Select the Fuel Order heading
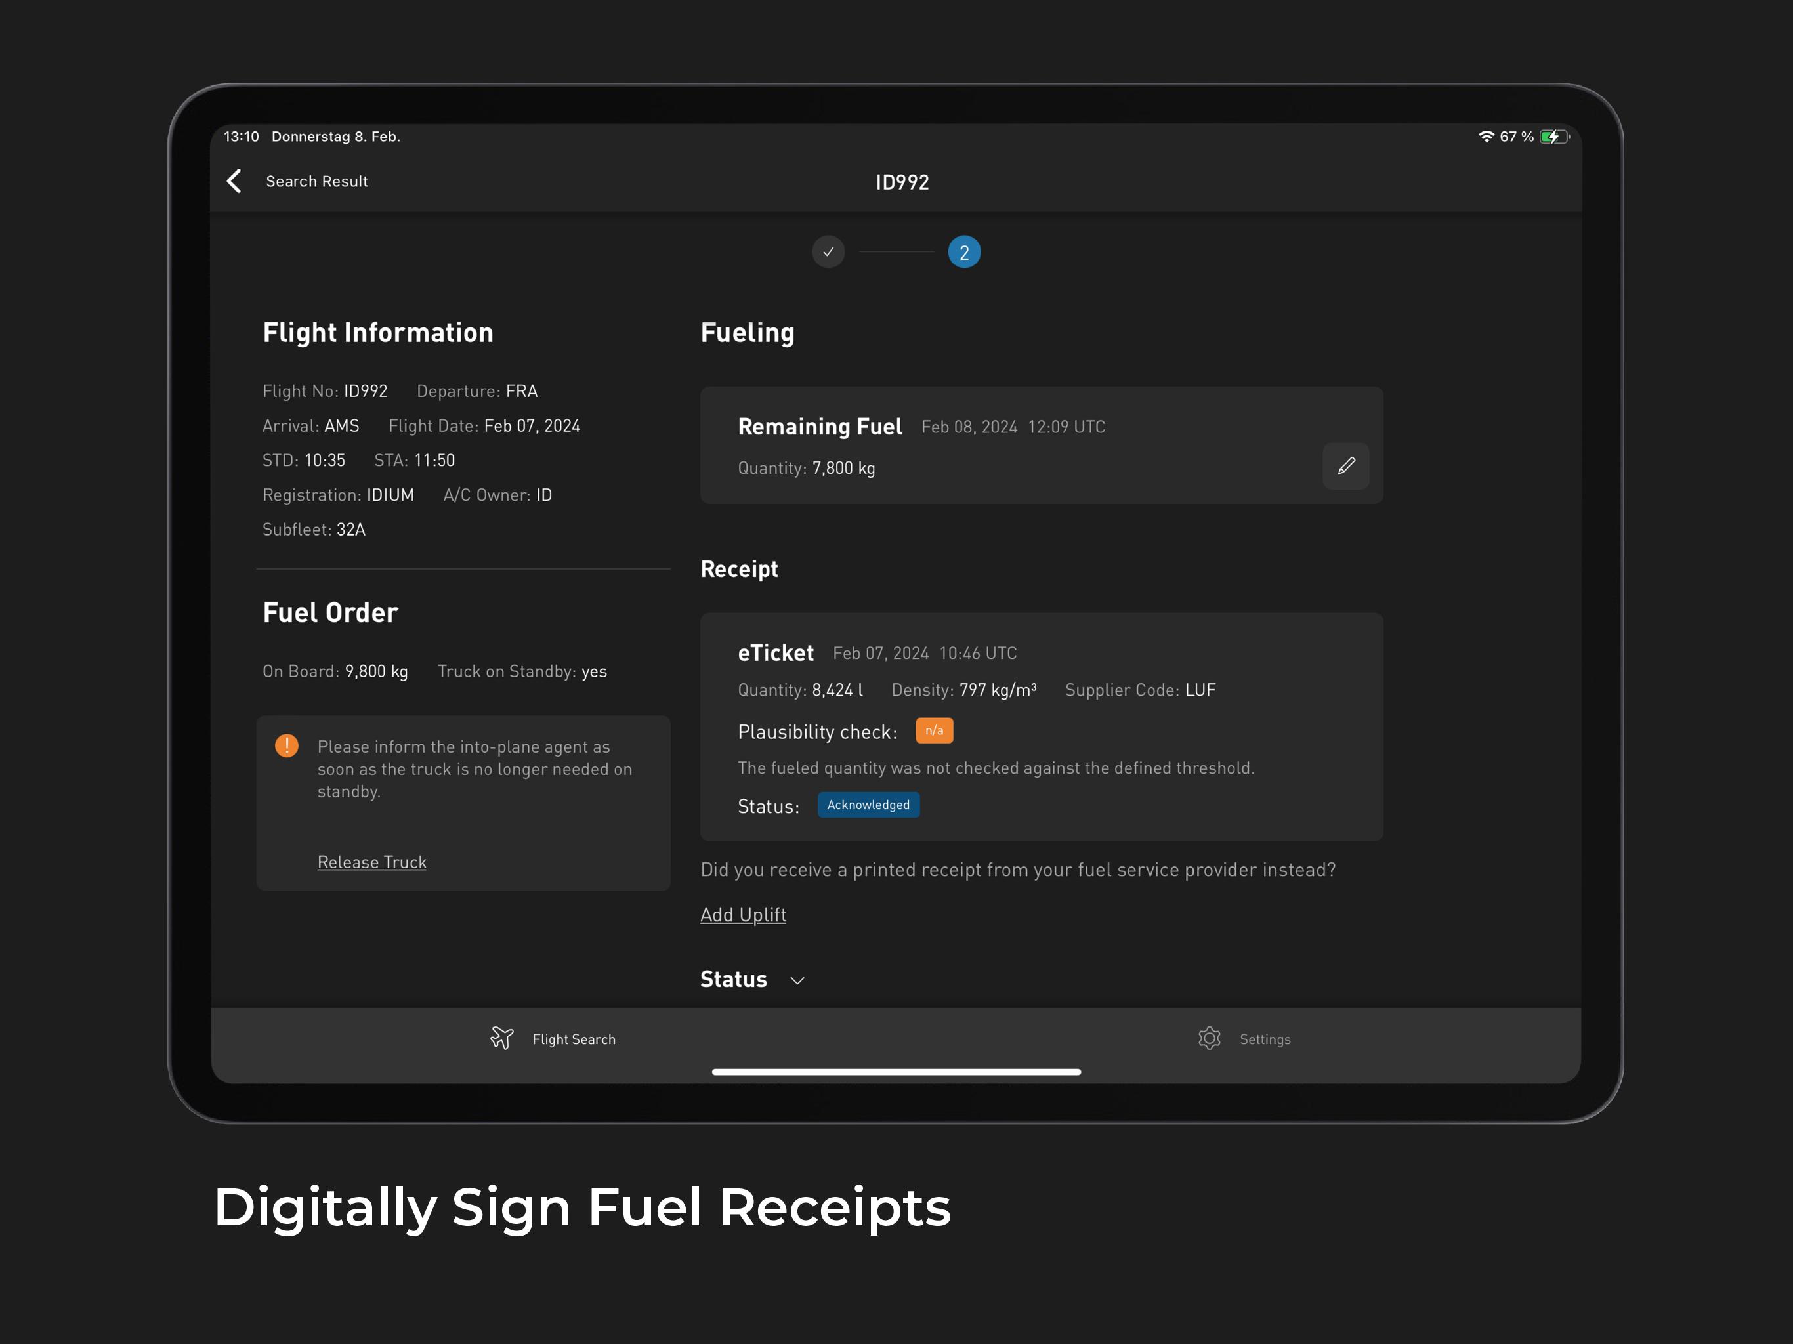 point(331,613)
